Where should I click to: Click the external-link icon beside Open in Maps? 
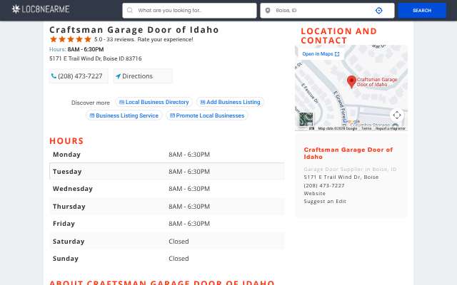pos(337,54)
